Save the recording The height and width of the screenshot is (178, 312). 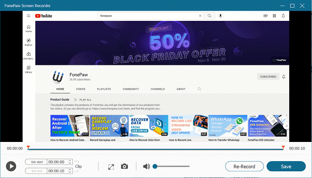[x=286, y=166]
